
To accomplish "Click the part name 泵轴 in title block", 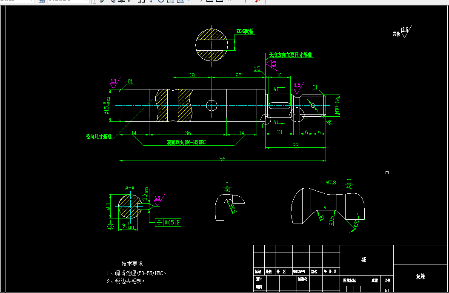I will [x=421, y=276].
